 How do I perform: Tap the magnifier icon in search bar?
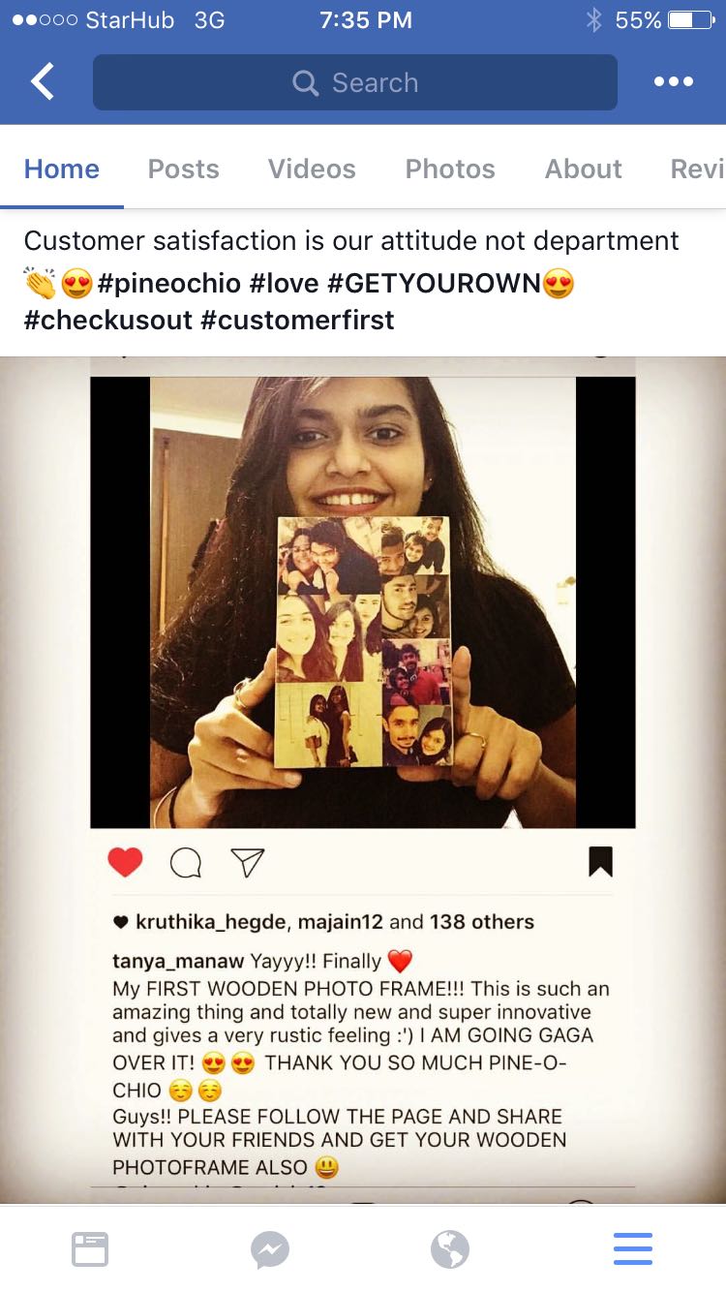305,83
